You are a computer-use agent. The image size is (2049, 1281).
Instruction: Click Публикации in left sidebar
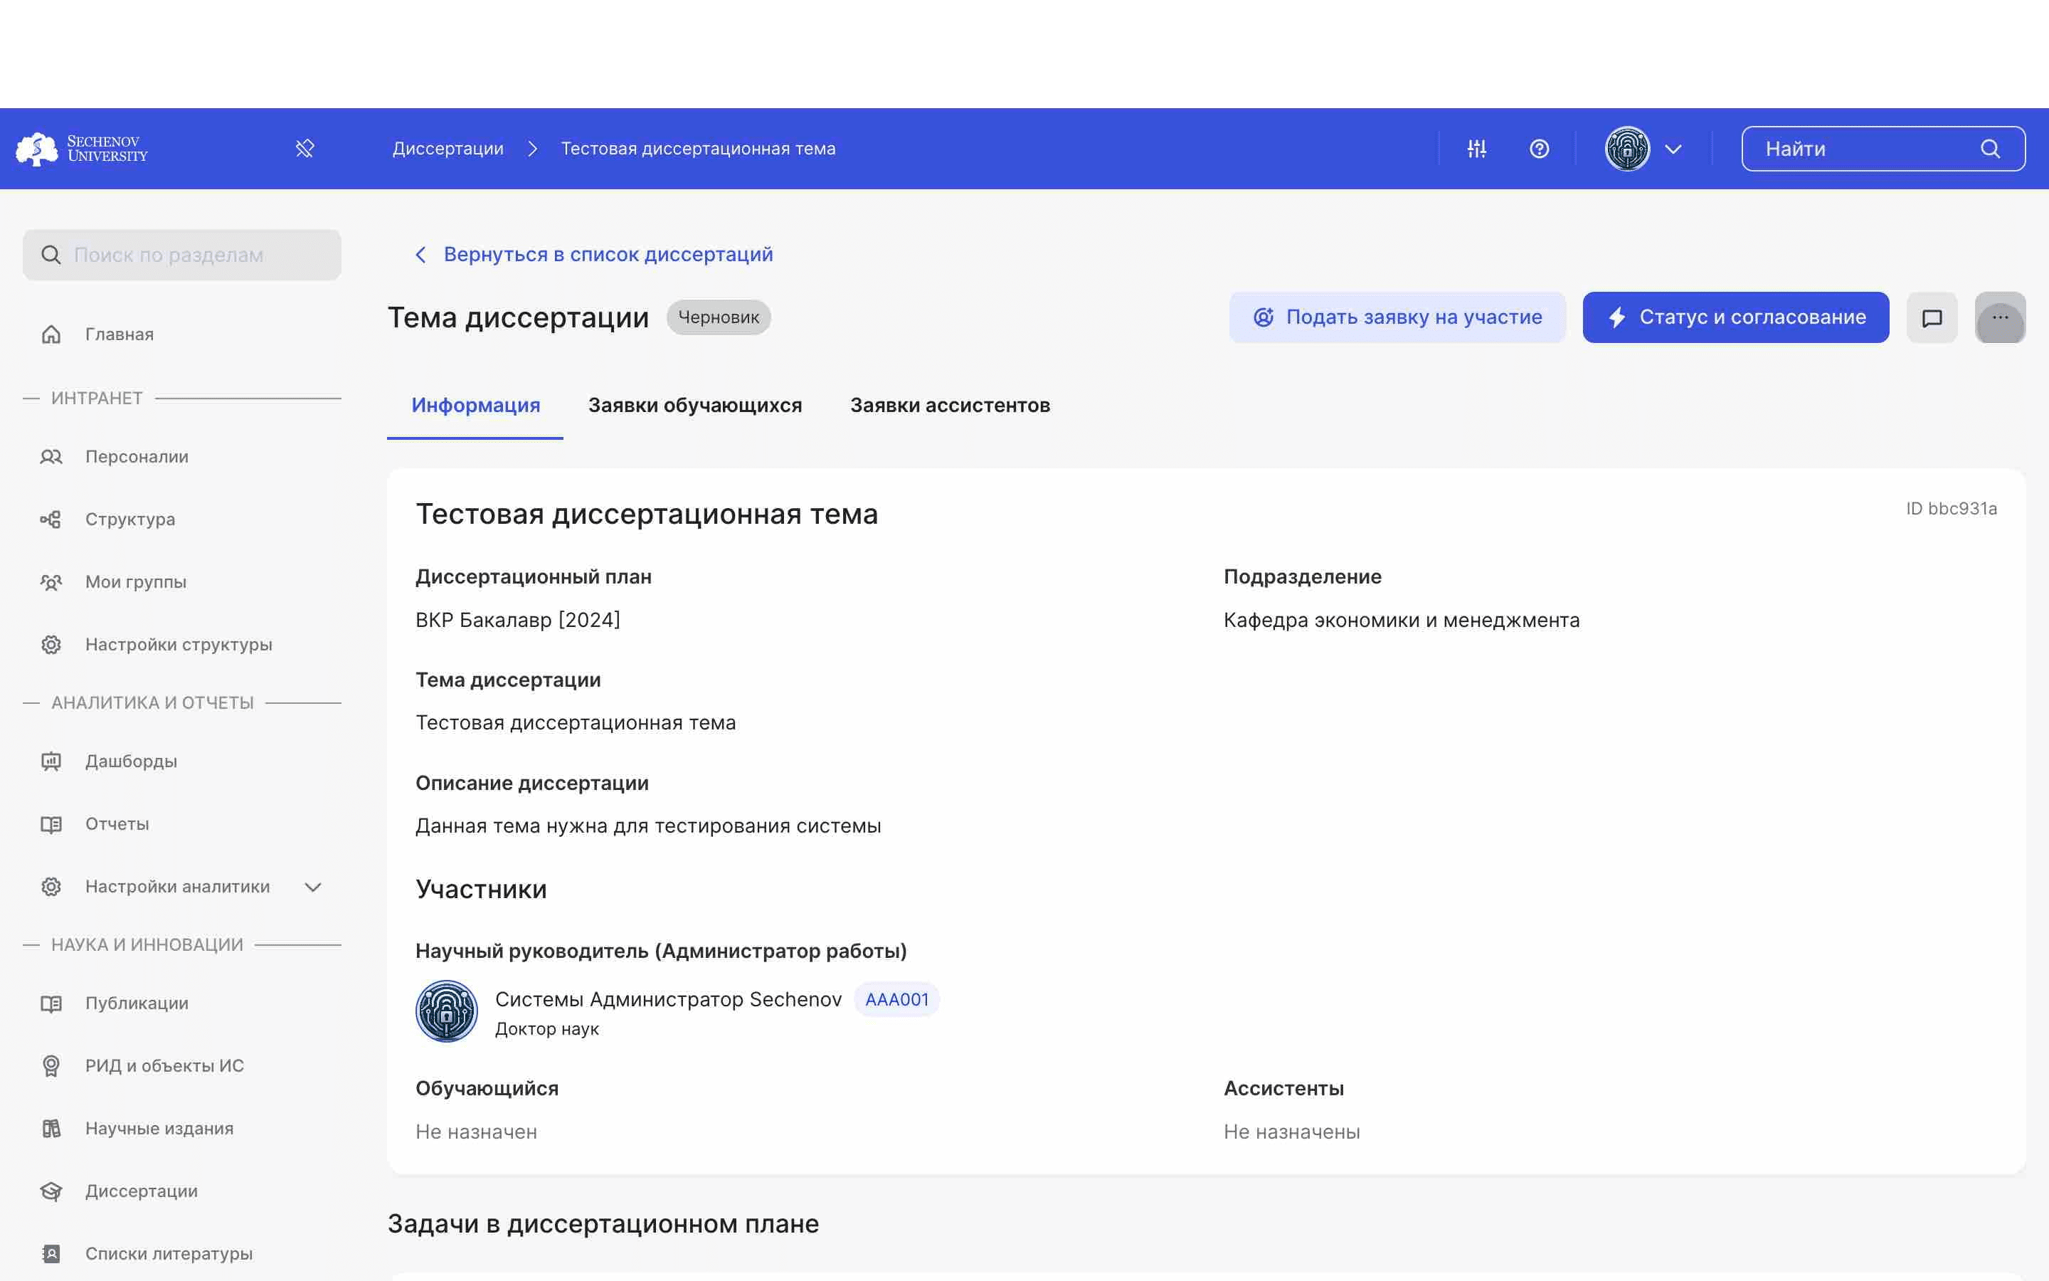coord(136,1003)
